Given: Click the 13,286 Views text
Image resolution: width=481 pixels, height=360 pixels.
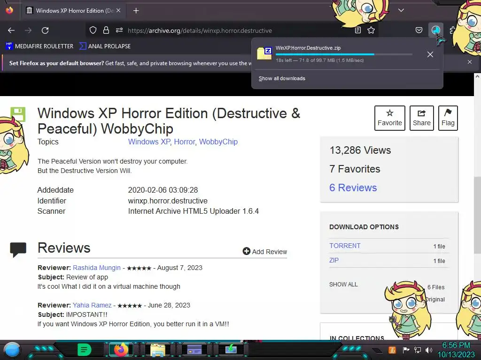Looking at the screenshot, I should point(360,150).
